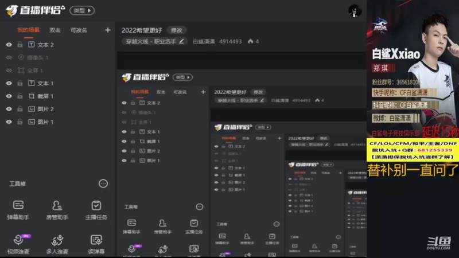Screen dimensions: 459x258
Task: Click the room number 4914493
Action: coord(231,41)
